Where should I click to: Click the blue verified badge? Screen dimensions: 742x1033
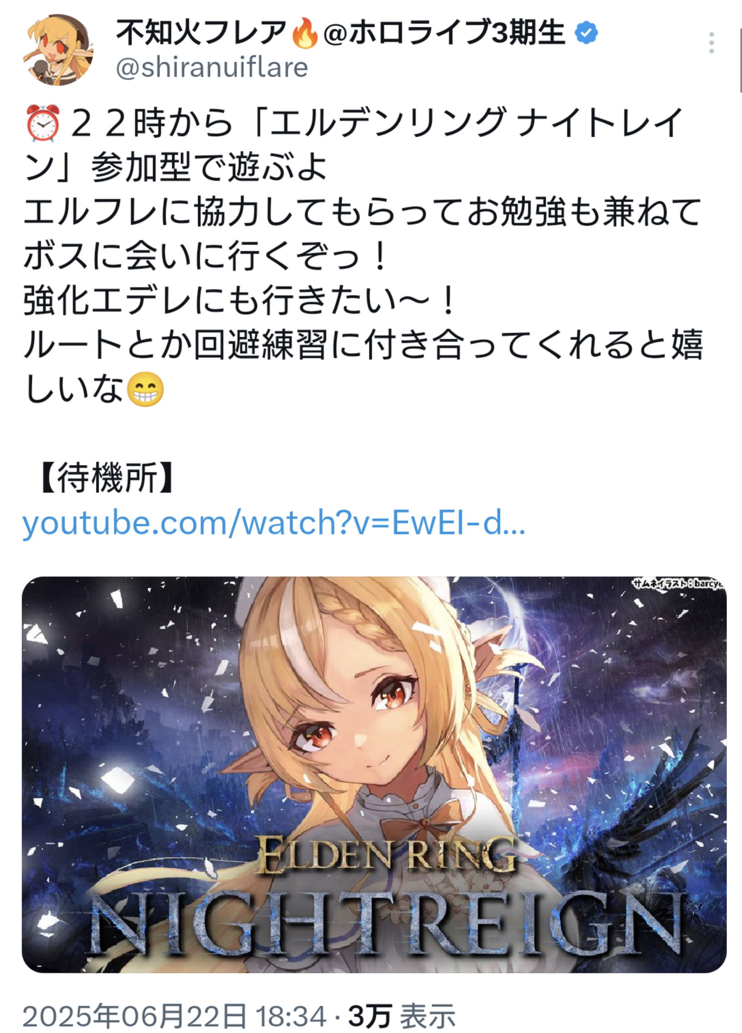(x=586, y=33)
